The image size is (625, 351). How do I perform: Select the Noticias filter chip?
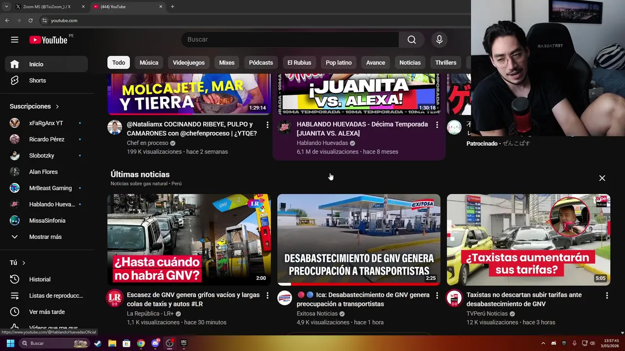(x=410, y=62)
